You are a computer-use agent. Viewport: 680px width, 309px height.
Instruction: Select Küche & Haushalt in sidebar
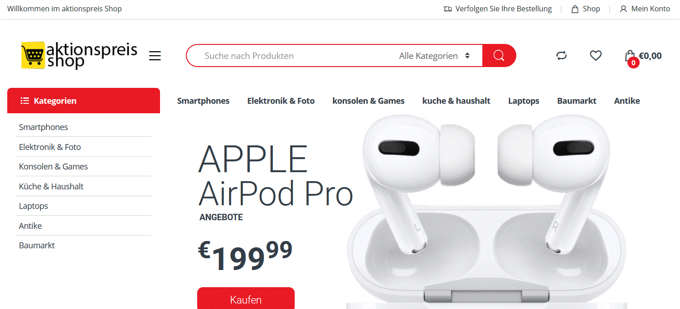point(51,186)
